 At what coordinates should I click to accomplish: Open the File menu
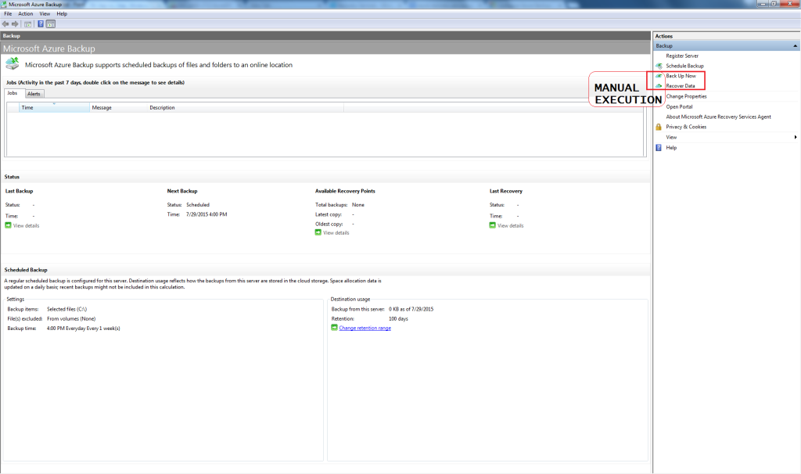[x=8, y=13]
